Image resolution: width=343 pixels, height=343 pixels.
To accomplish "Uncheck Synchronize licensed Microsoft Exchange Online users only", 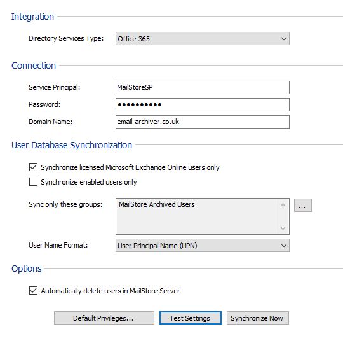I will tap(33, 167).
